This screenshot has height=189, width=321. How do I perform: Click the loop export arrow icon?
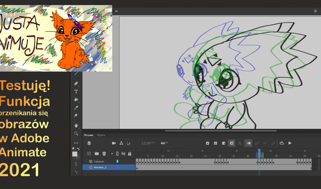[282, 143]
